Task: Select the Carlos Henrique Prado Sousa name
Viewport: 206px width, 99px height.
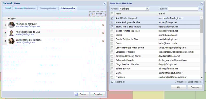Action: coord(130,48)
